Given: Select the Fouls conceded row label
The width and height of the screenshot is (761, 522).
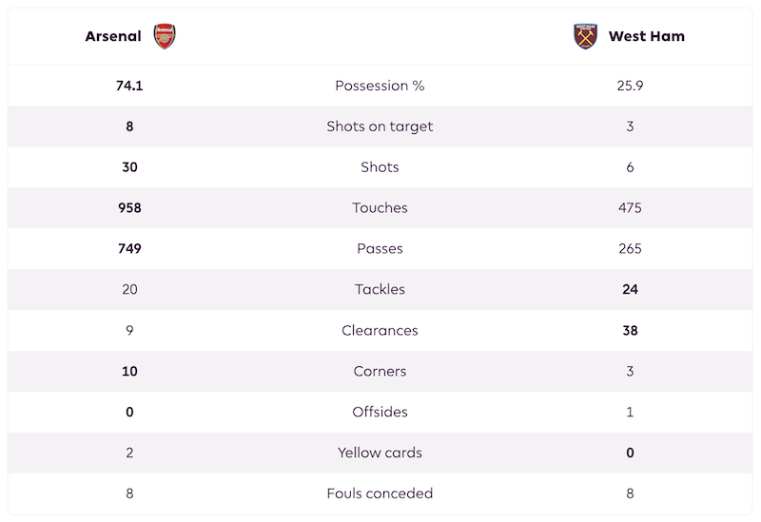Looking at the screenshot, I should pos(380,493).
